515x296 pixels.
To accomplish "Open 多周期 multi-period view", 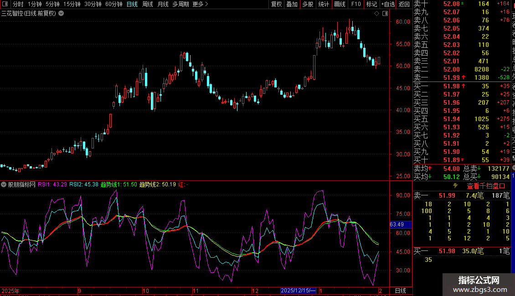I will [x=180, y=4].
